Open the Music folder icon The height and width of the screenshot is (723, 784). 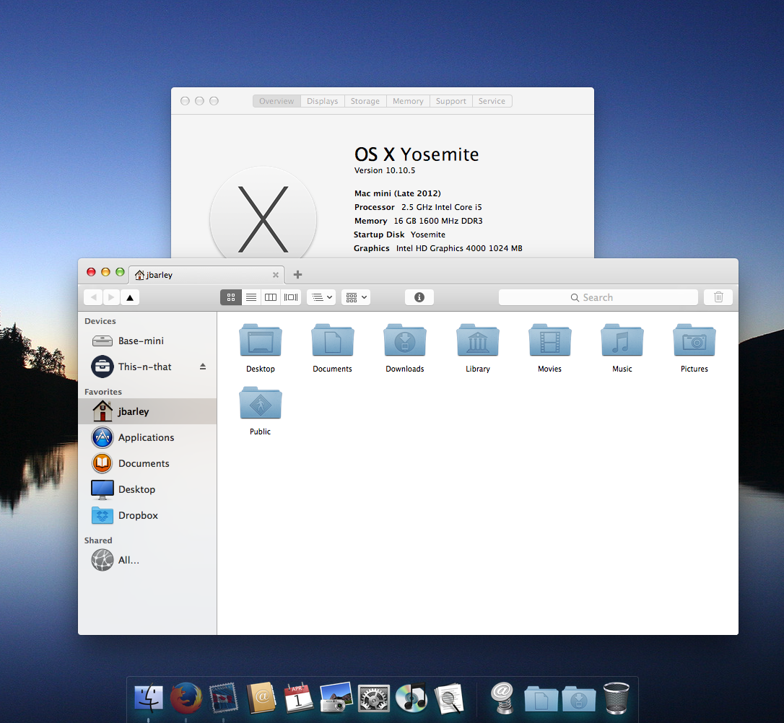(x=622, y=341)
